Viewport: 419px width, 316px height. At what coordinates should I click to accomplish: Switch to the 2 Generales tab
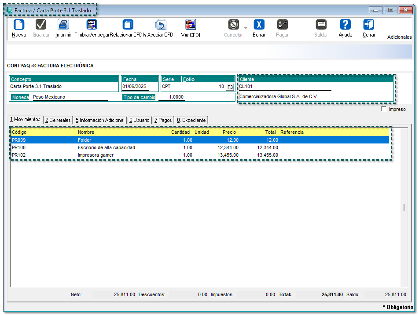coord(58,120)
